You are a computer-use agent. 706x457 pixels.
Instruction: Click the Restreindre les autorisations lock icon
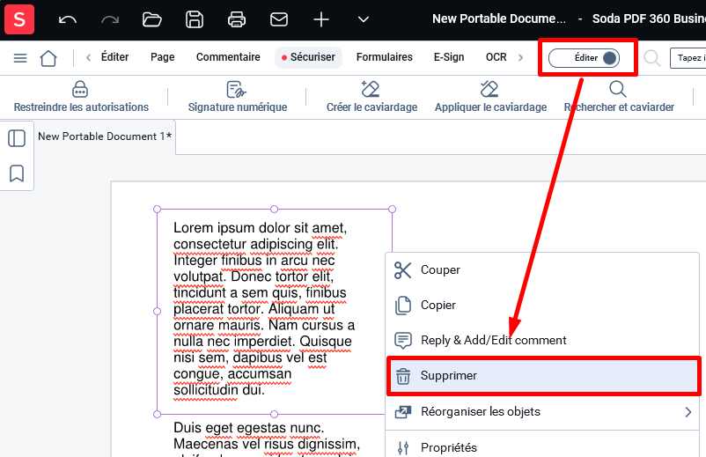point(80,90)
